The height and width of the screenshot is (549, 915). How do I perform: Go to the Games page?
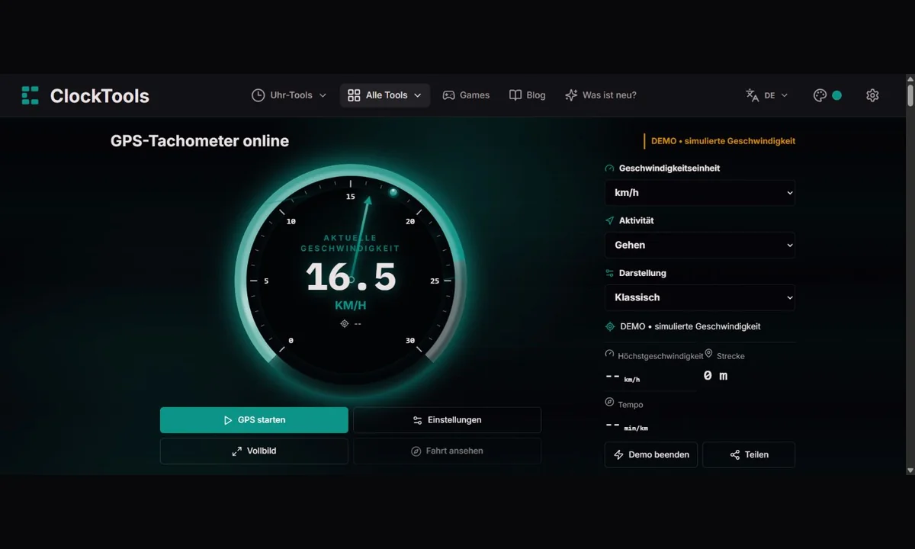click(x=466, y=95)
